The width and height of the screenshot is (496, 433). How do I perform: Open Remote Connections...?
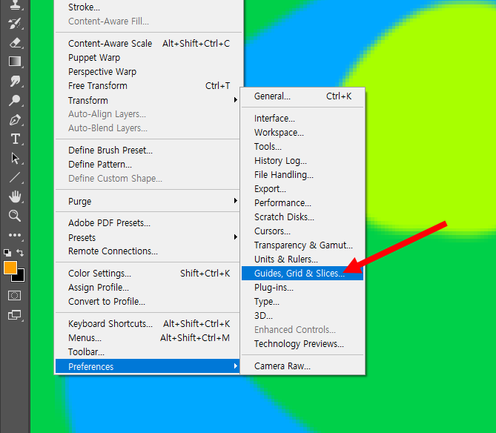coord(147,251)
